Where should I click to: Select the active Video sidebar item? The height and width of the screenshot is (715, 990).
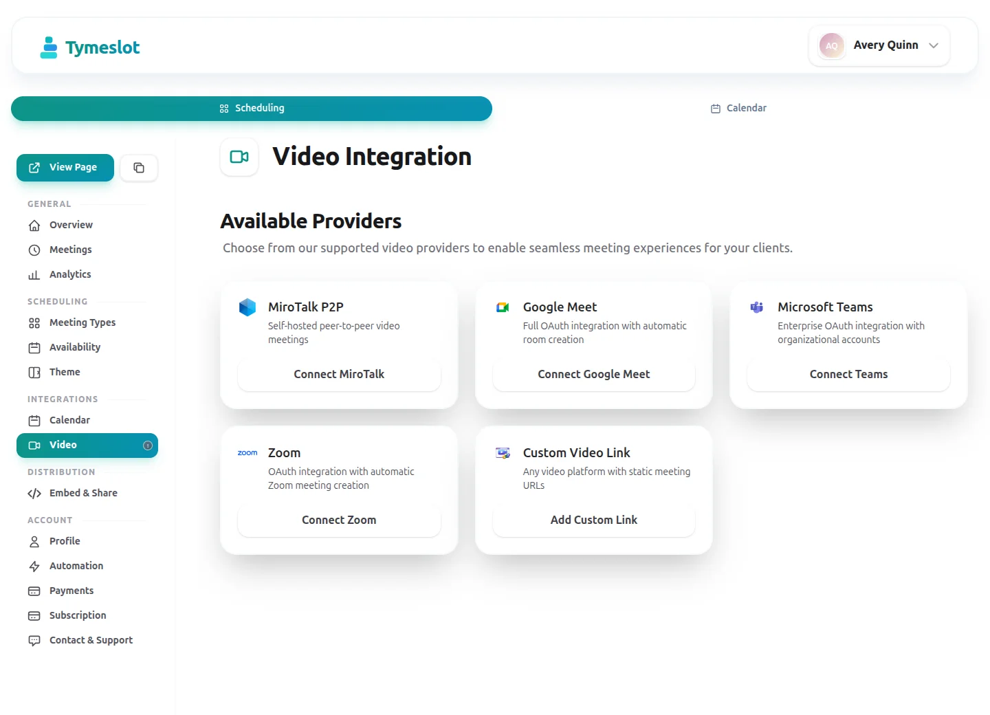coord(87,445)
